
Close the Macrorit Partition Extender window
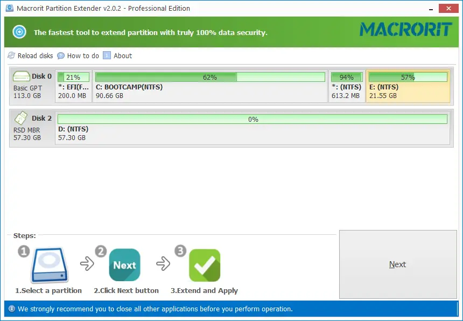click(448, 8)
